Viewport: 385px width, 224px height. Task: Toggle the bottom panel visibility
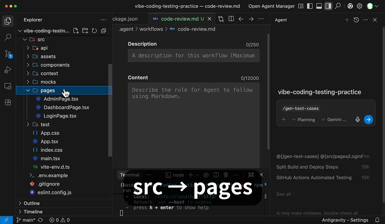point(319,6)
